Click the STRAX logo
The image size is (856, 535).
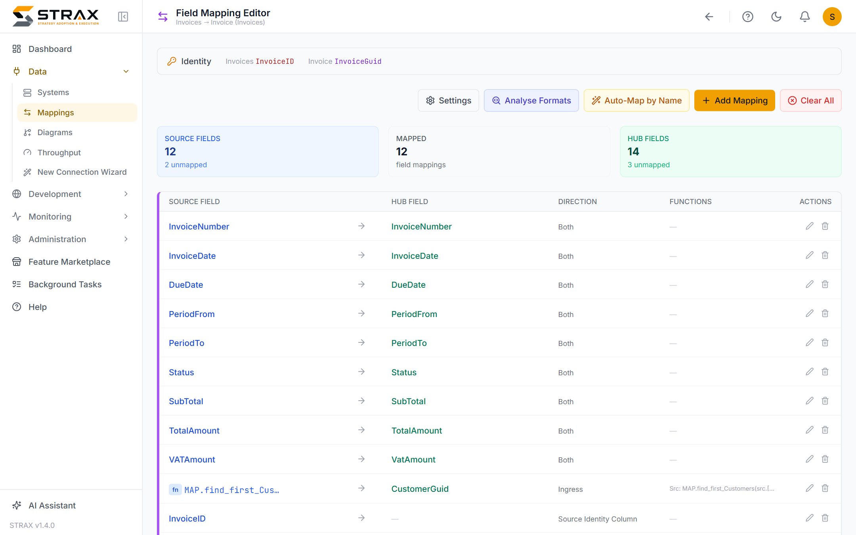pyautogui.click(x=55, y=16)
